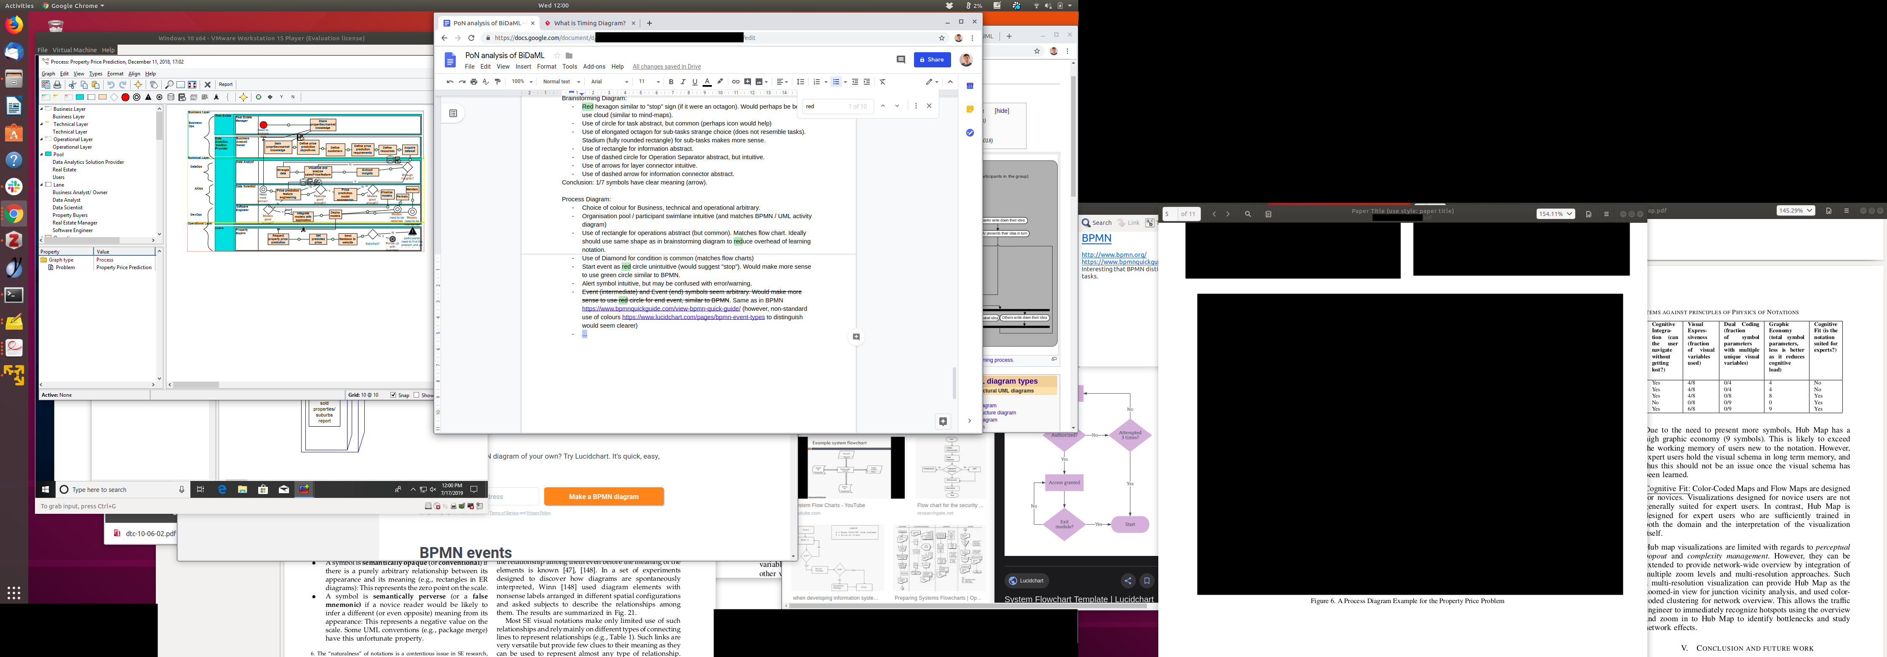
Task: Toggle the Snap checkbox
Action: (393, 395)
